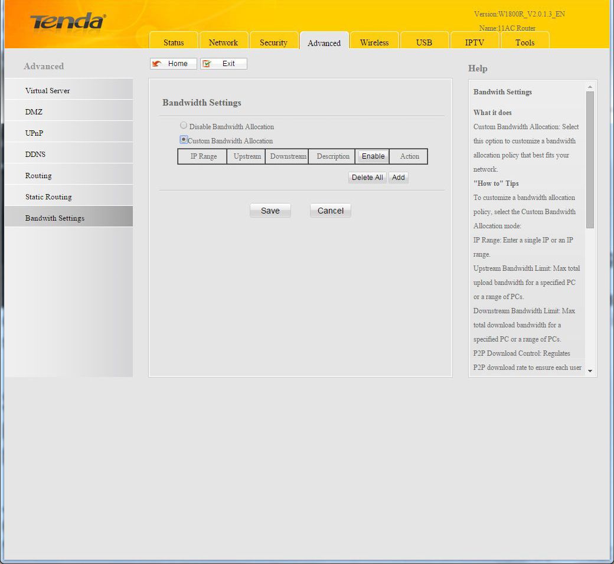This screenshot has height=564, width=614.
Task: Go to the Security tab
Action: tap(273, 42)
